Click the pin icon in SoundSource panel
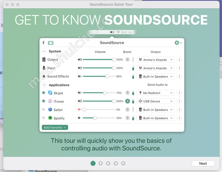 click(x=43, y=43)
